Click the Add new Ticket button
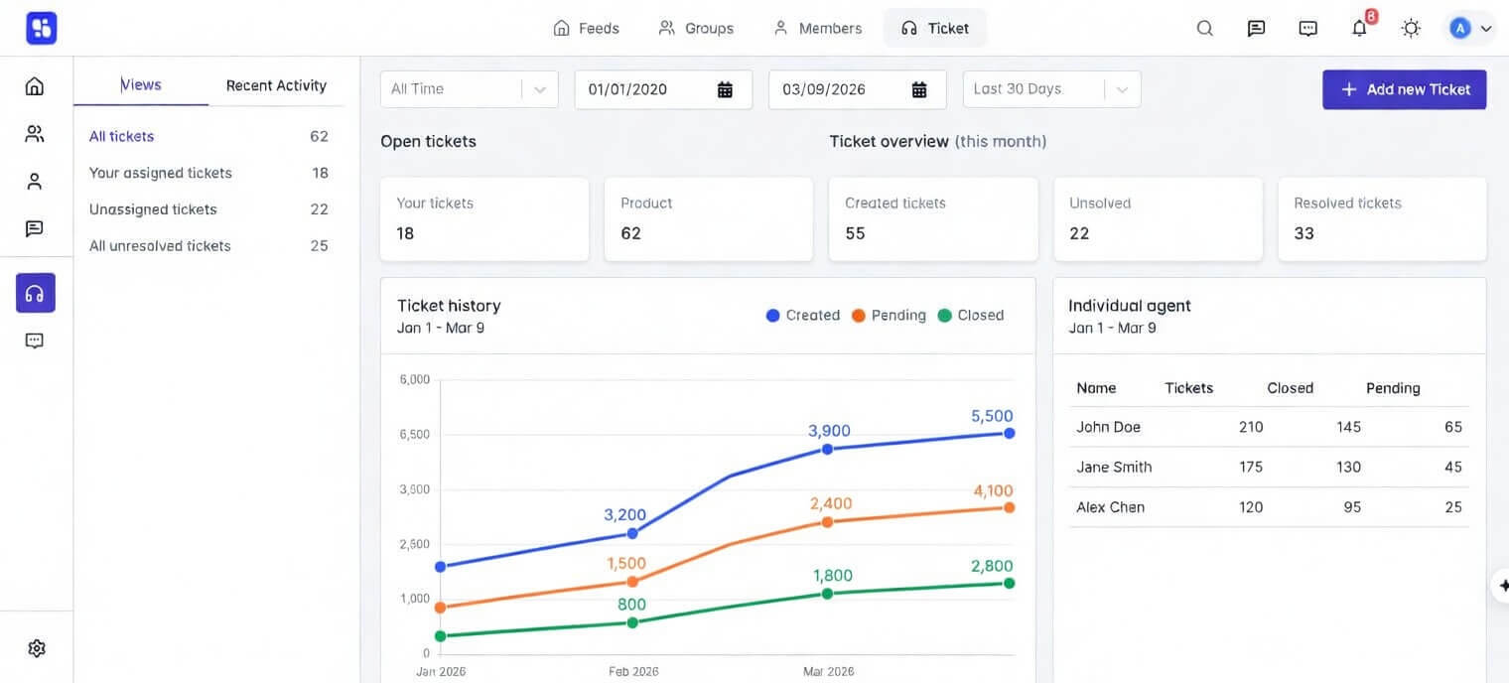The height and width of the screenshot is (683, 1509). point(1405,89)
